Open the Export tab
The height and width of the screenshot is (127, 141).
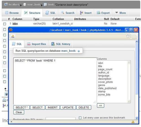103,13
